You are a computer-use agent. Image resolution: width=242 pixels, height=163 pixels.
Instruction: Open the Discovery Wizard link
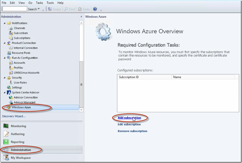[14, 116]
